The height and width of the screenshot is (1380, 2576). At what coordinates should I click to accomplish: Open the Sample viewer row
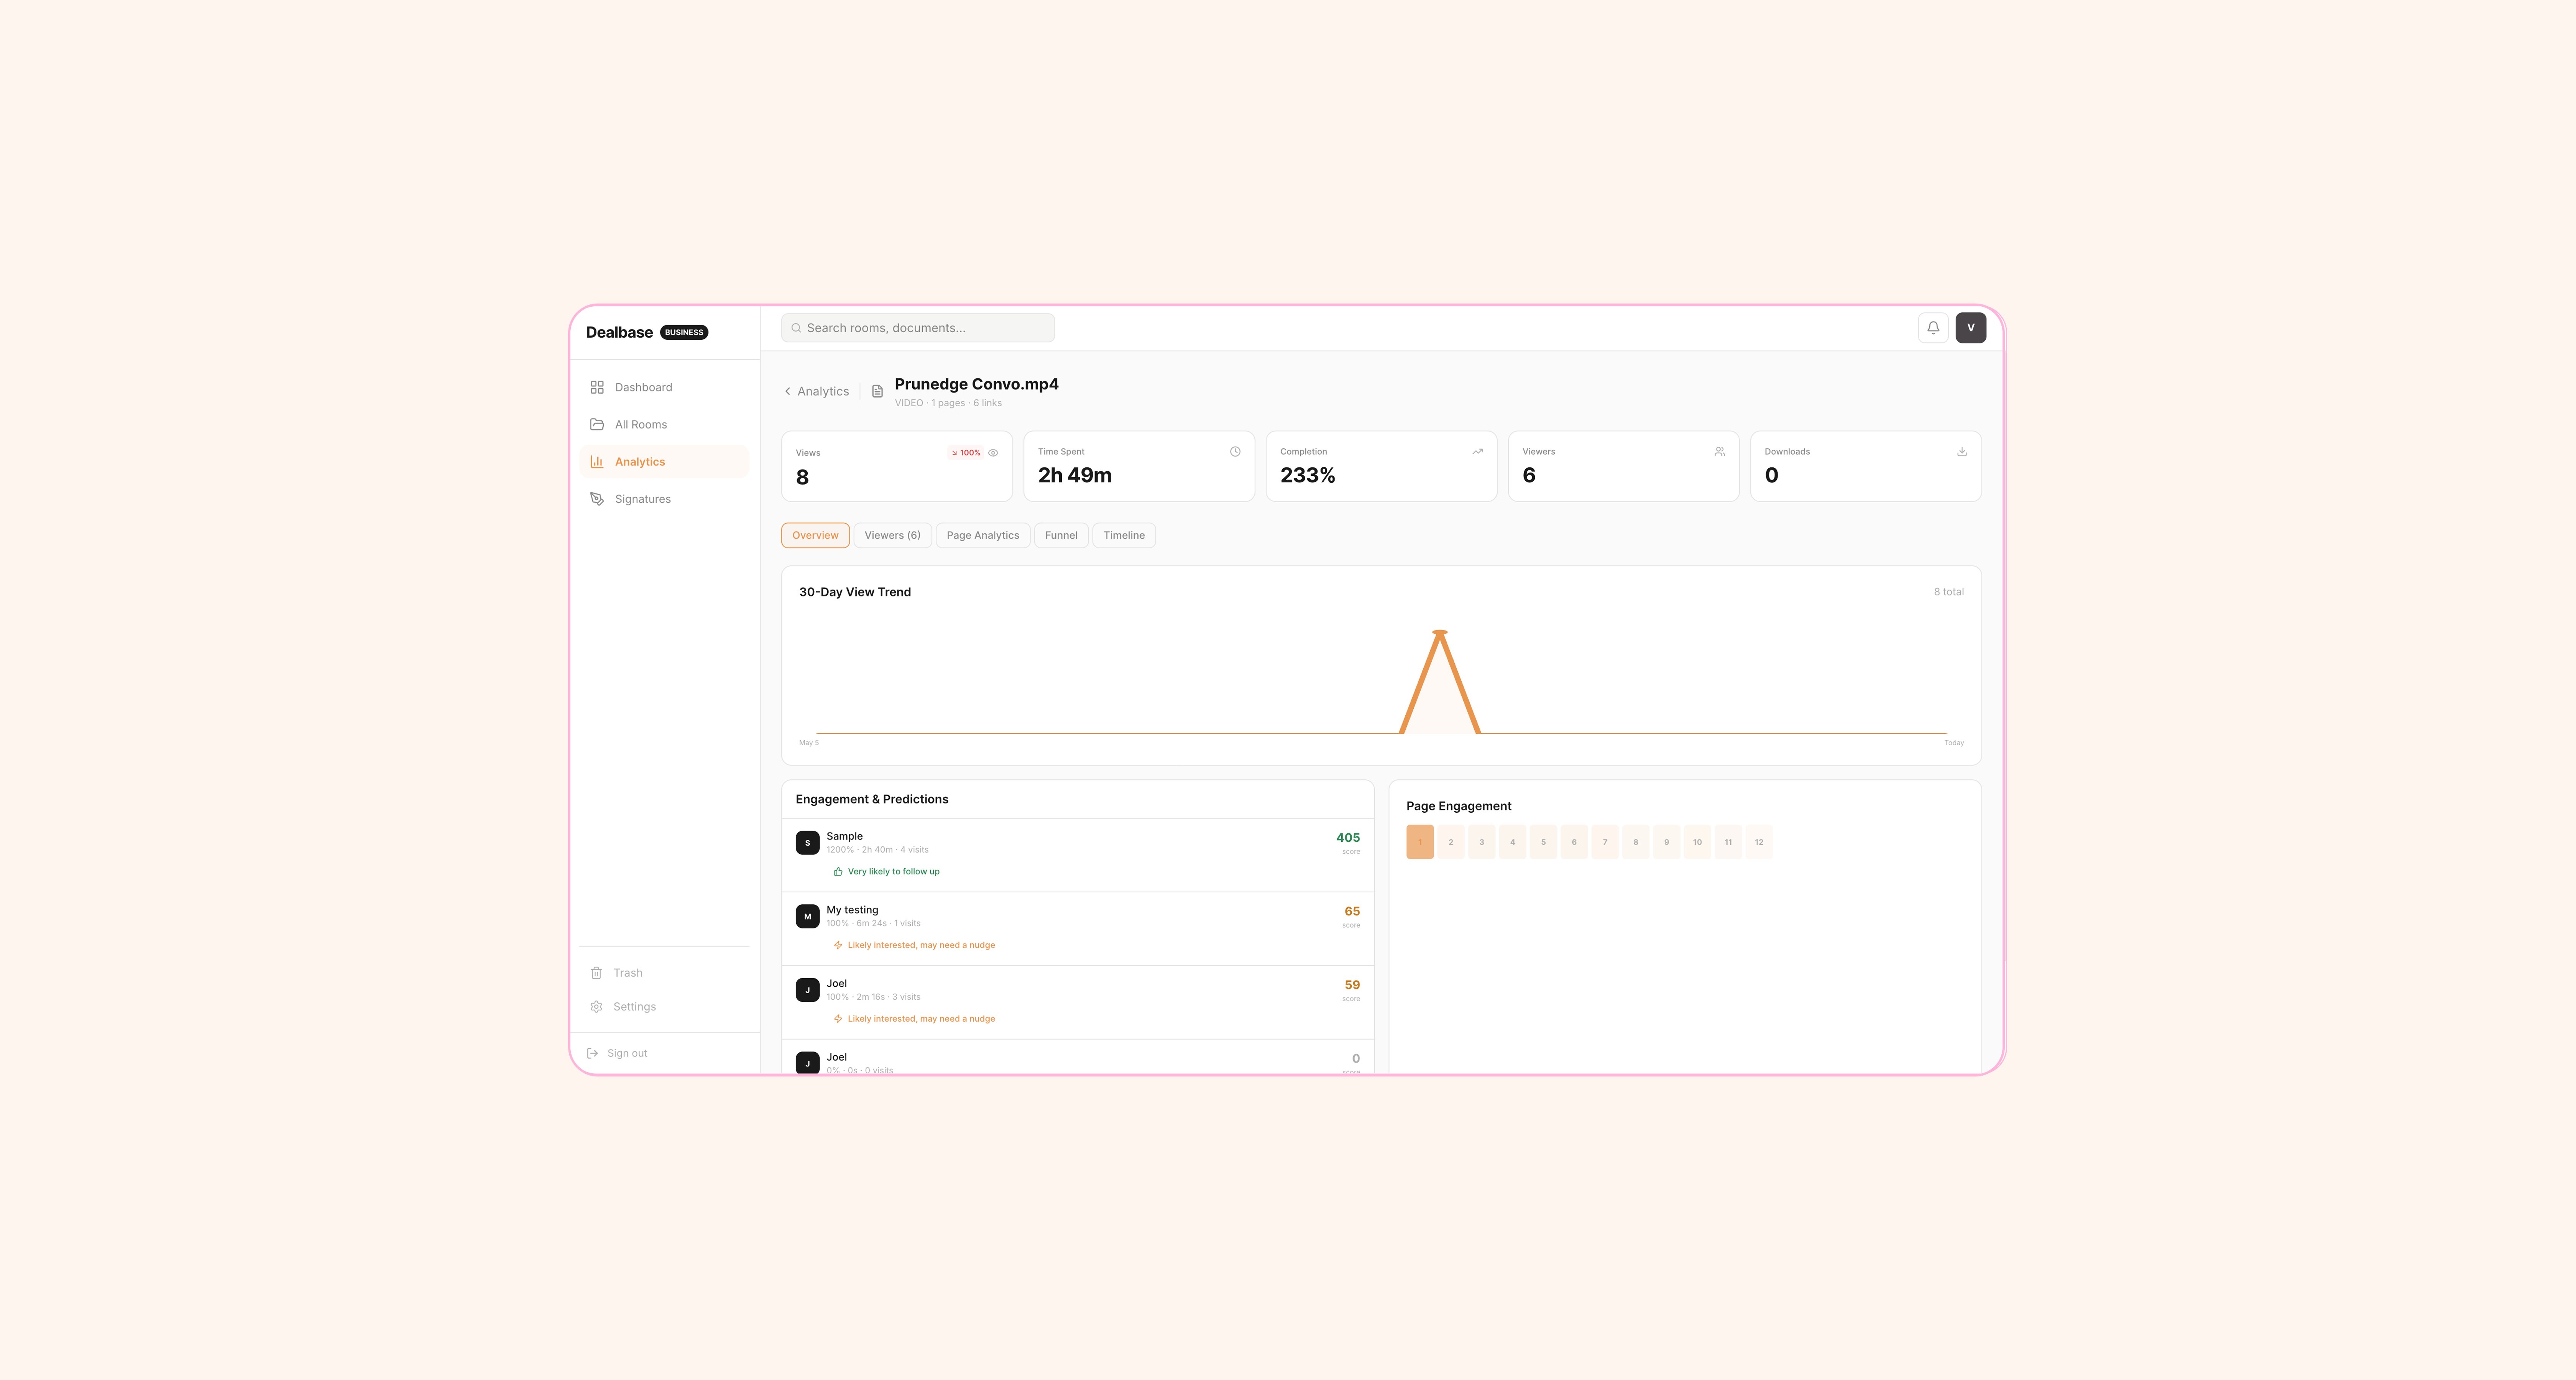point(1077,855)
